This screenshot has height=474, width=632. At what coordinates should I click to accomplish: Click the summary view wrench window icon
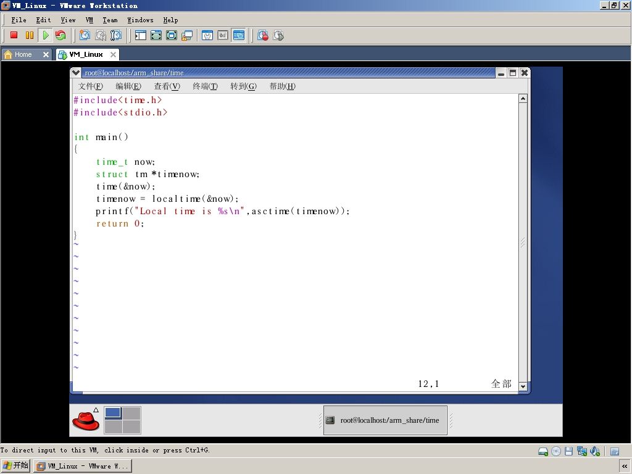pyautogui.click(x=207, y=35)
